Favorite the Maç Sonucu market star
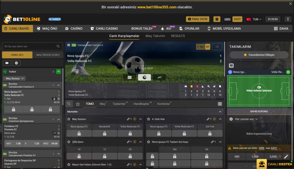This screenshot has height=169, width=294. pyautogui.click(x=69, y=119)
